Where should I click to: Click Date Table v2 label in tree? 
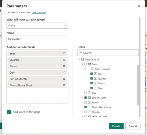coord(92,59)
